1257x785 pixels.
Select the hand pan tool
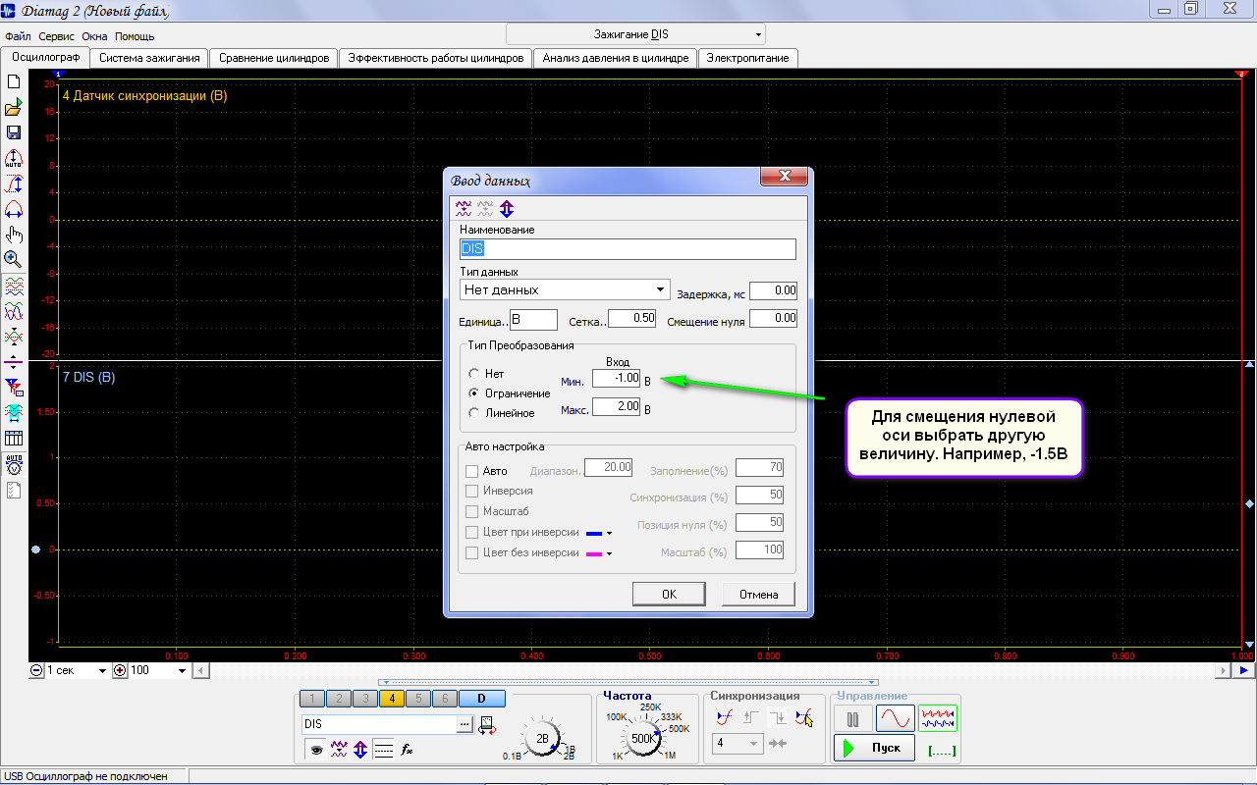point(14,235)
